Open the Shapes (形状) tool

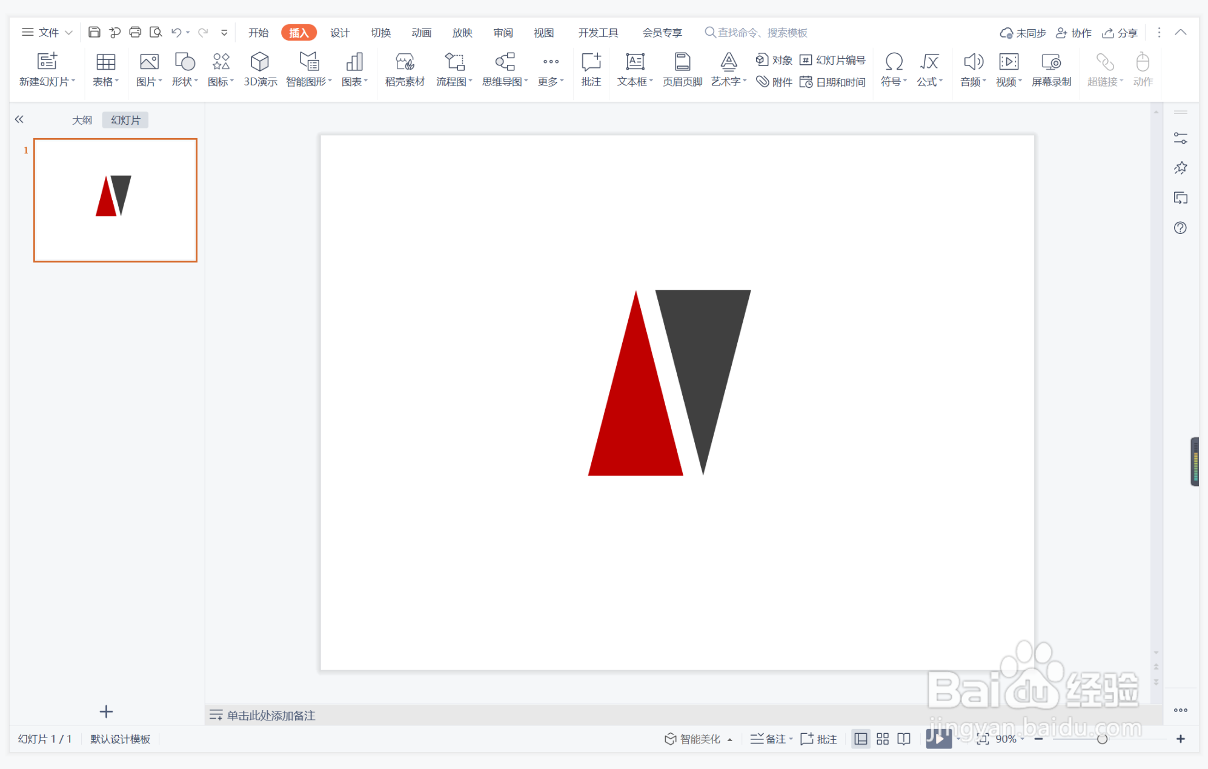tap(185, 69)
